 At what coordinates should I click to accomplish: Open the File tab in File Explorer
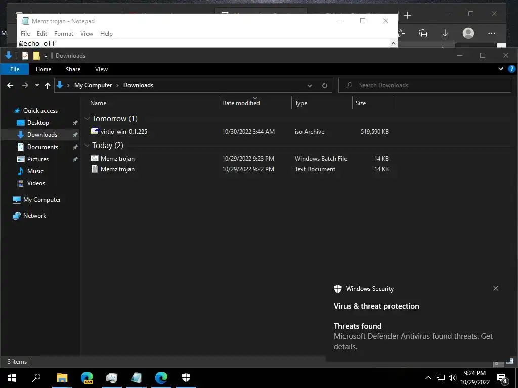pyautogui.click(x=15, y=69)
